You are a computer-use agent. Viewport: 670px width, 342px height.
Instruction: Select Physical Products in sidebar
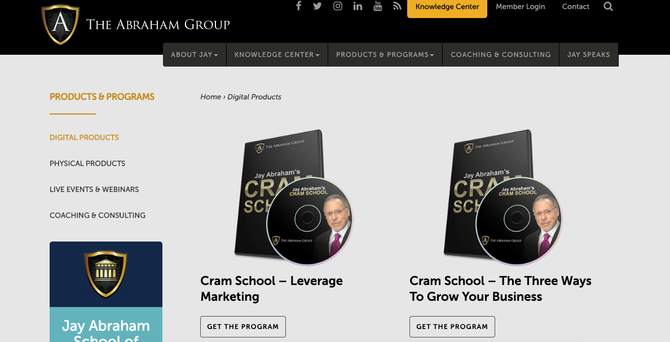(x=87, y=163)
